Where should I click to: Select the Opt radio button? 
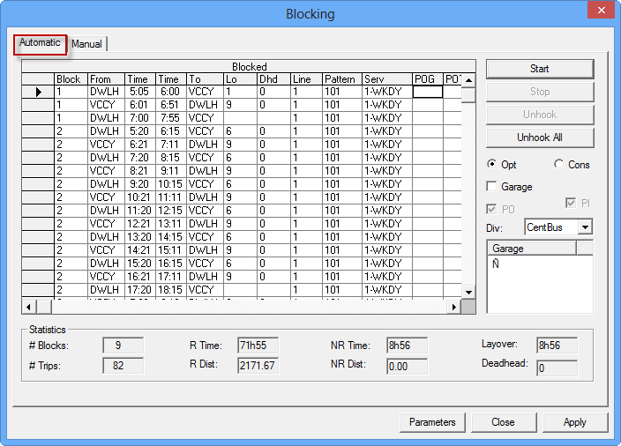point(492,164)
